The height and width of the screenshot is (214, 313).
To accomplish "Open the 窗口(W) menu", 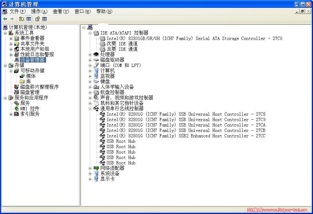I will pyautogui.click(x=82, y=12).
